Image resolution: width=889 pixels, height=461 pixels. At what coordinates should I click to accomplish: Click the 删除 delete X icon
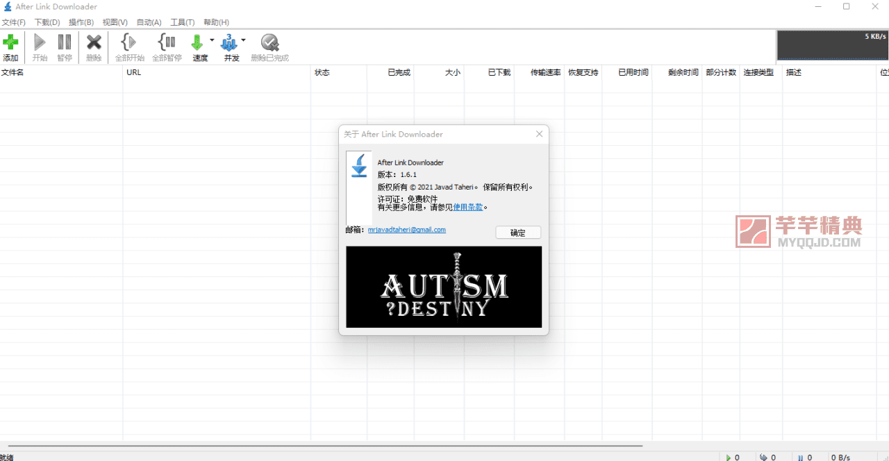tap(94, 42)
